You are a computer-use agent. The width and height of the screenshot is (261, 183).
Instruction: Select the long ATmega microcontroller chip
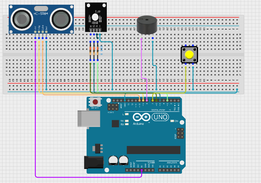click(154, 150)
